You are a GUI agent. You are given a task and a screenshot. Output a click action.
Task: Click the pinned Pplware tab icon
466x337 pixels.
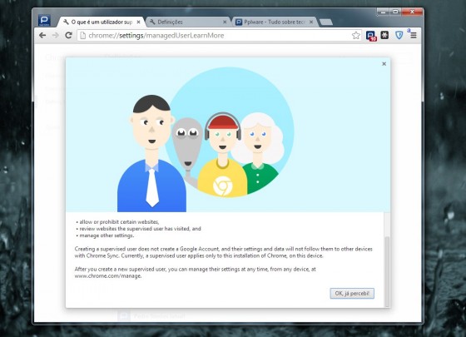coord(44,20)
